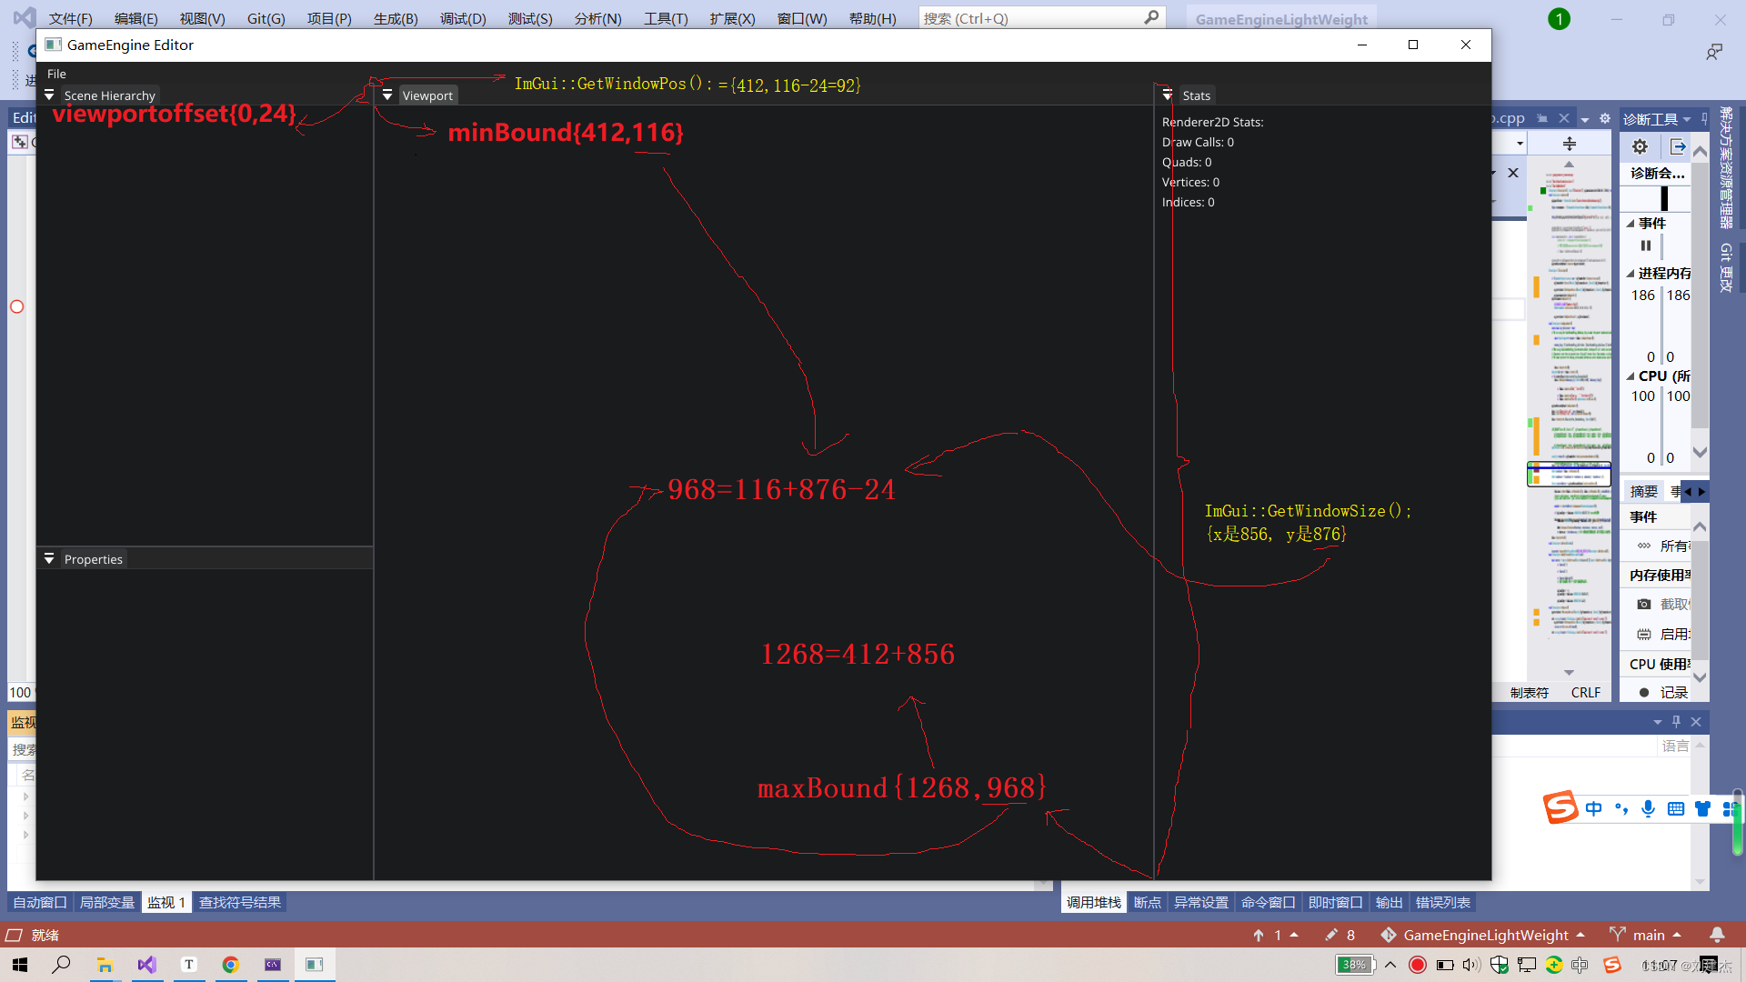Collapse the Scene Hierarchy panel arrow
Viewport: 1746px width, 982px height.
[x=49, y=95]
